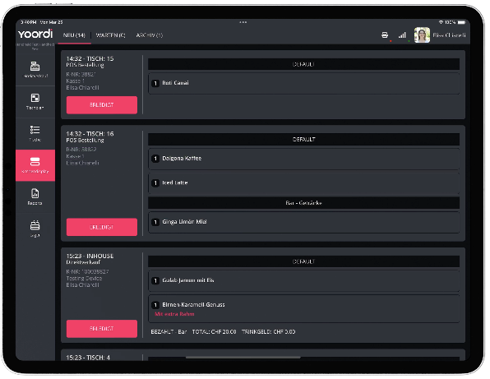Switch to the ARCHIV tab
Image resolution: width=490 pixels, height=379 pixels.
coord(150,35)
